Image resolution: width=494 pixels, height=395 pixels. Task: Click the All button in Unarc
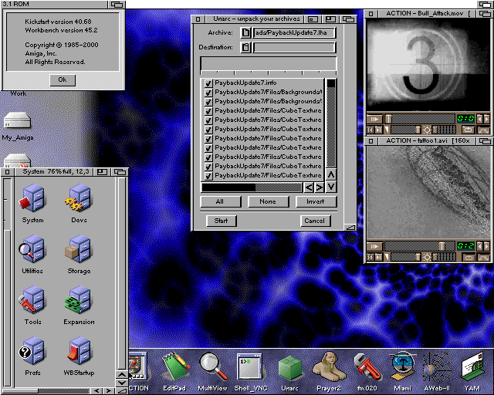click(x=220, y=201)
